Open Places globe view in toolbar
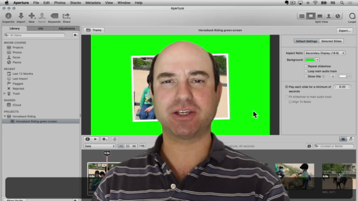358x201 pixels. pyautogui.click(x=338, y=16)
